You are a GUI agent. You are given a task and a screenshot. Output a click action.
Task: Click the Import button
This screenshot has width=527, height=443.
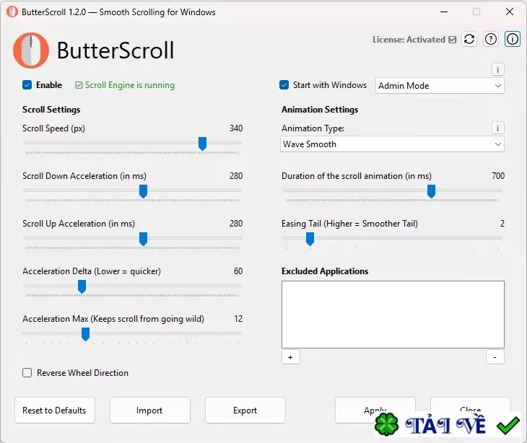150,410
